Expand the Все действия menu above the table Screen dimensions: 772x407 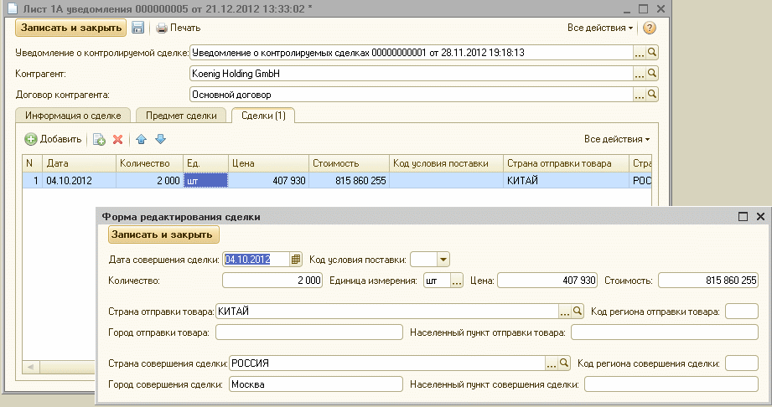[x=617, y=139]
